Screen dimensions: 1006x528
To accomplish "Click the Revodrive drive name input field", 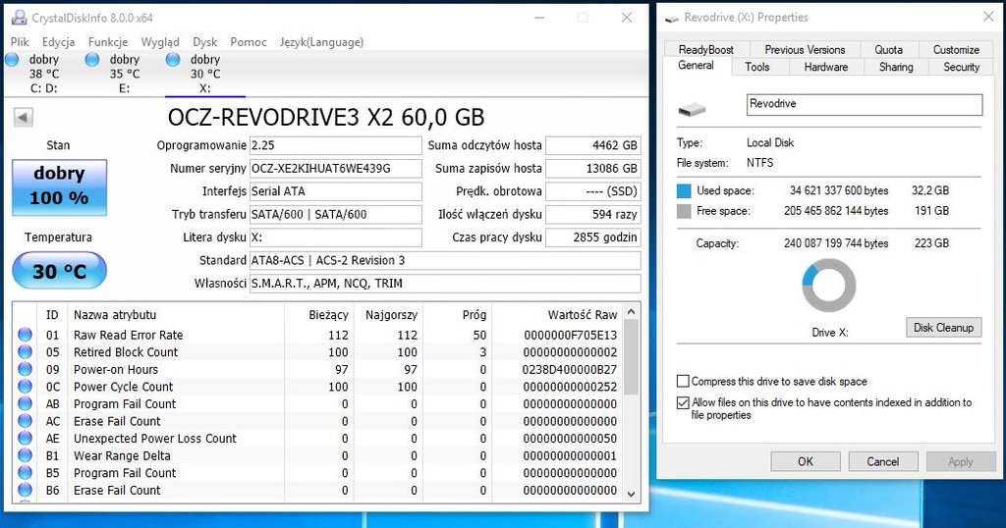I will [x=865, y=104].
